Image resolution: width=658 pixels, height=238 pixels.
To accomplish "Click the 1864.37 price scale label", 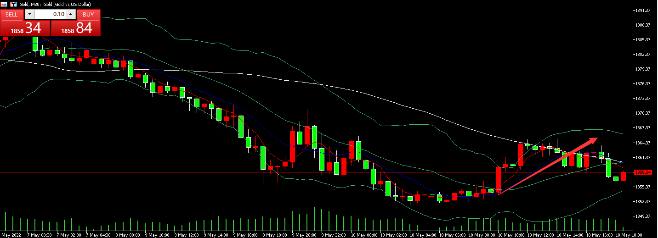I will (641, 143).
